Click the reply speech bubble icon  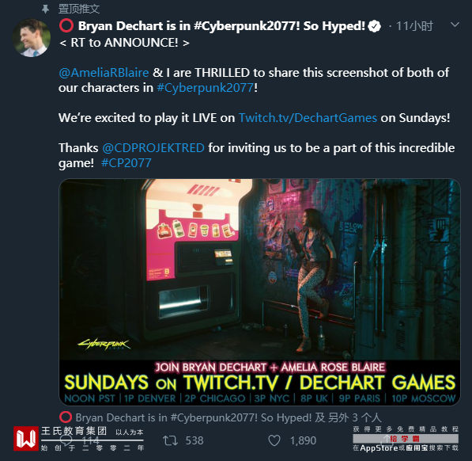(x=66, y=440)
